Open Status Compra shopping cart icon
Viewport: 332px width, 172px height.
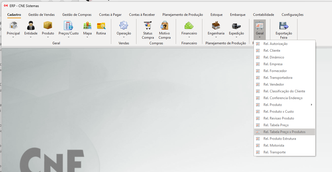coord(148,26)
